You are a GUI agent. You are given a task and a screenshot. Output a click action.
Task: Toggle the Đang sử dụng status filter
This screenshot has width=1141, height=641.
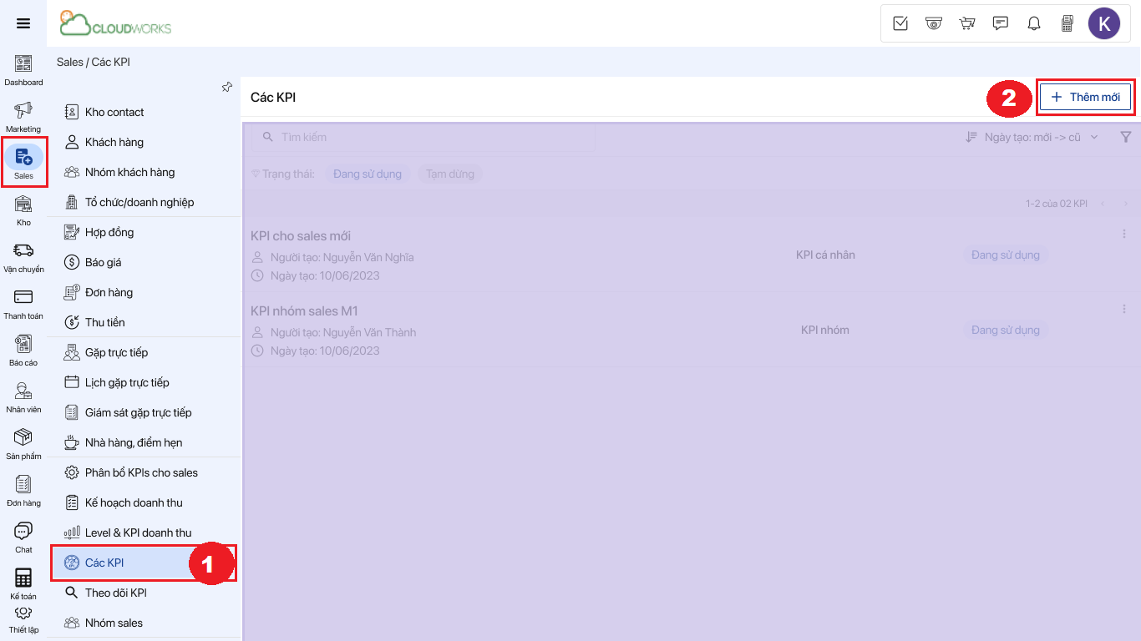click(x=367, y=174)
